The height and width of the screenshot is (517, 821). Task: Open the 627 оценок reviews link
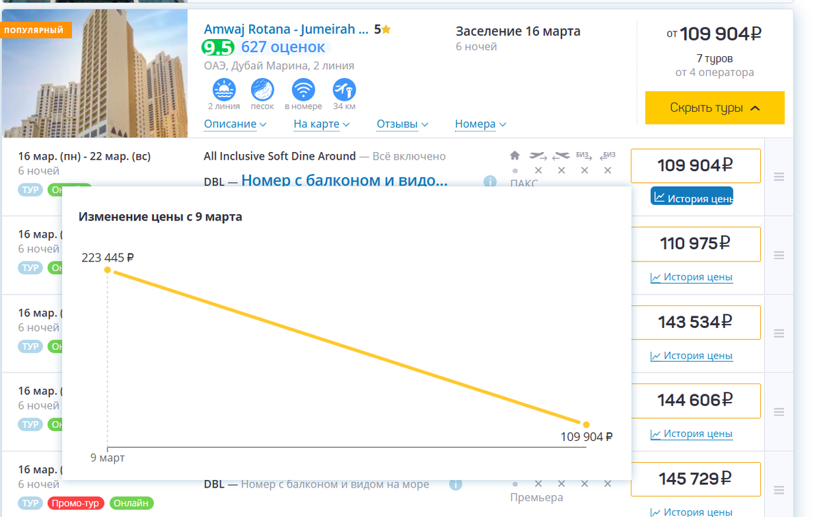click(x=283, y=47)
